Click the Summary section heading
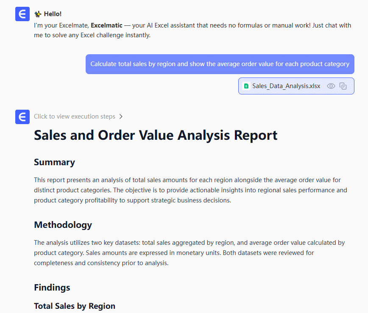The width and height of the screenshot is (368, 313). 54,162
